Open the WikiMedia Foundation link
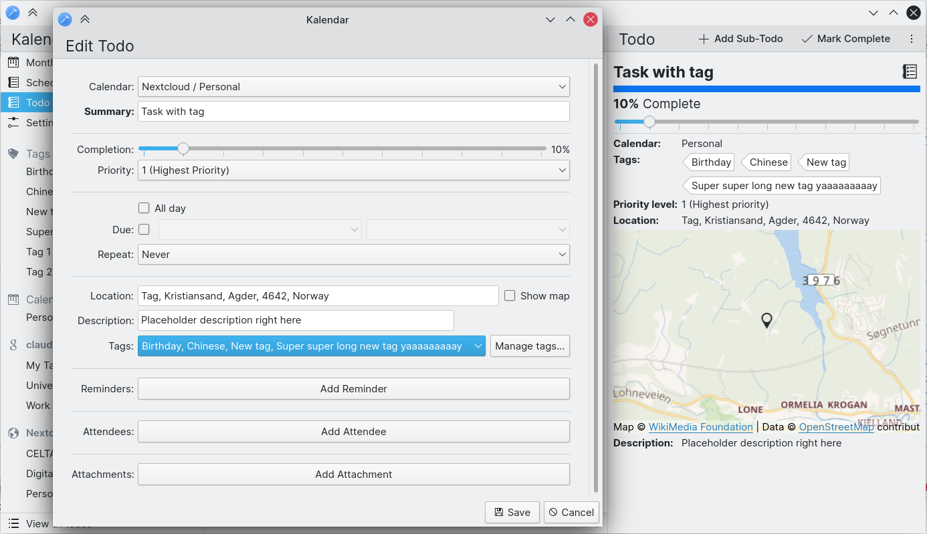927x534 pixels. [x=700, y=427]
